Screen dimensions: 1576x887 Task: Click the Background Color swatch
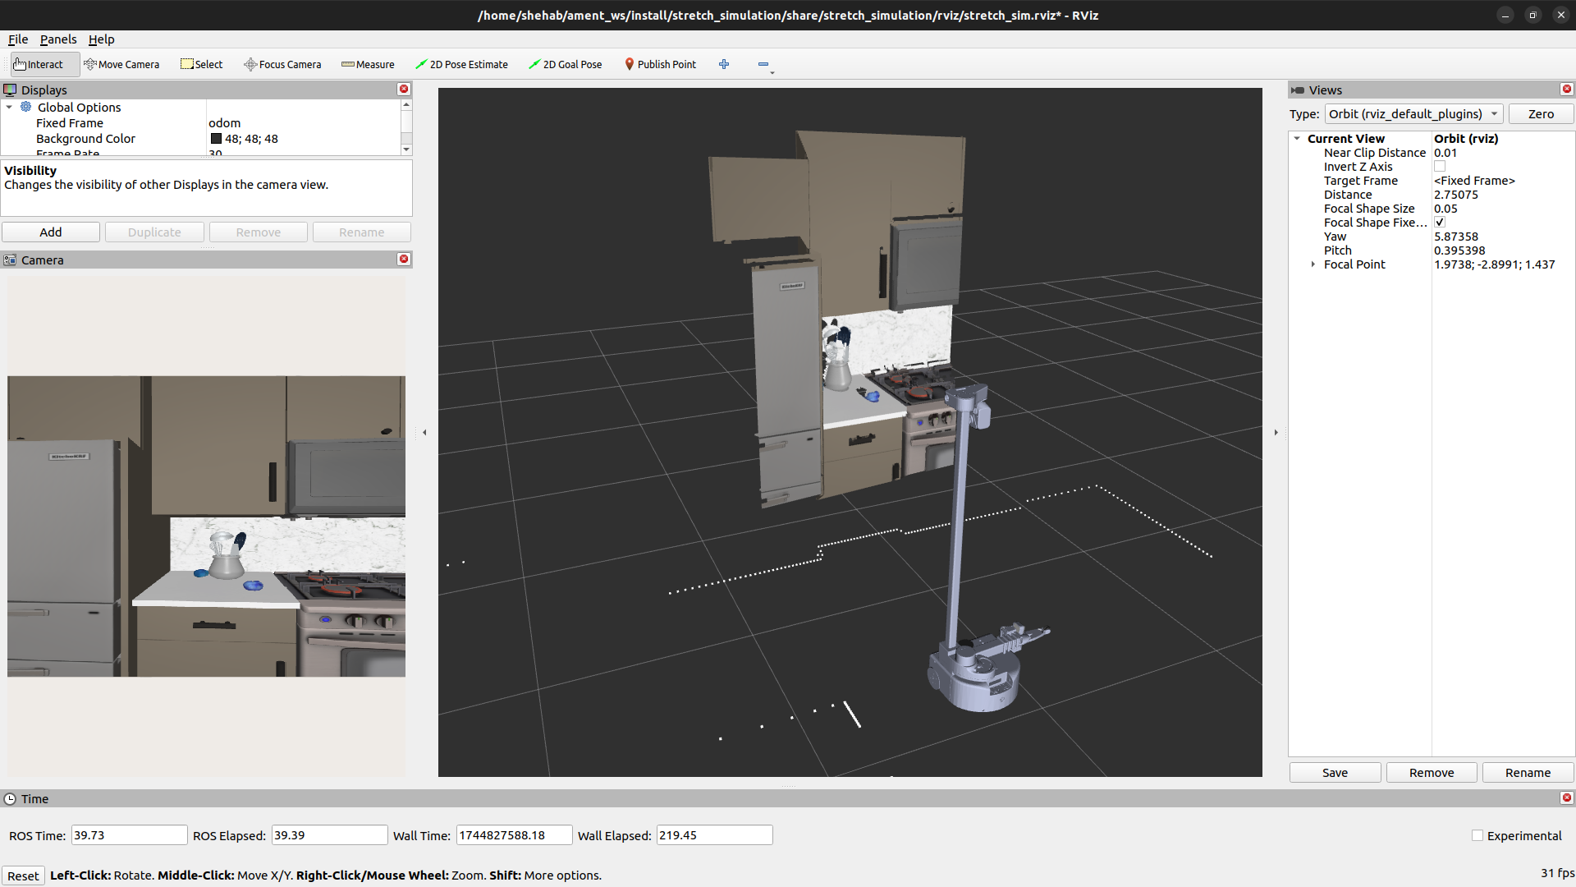(216, 139)
